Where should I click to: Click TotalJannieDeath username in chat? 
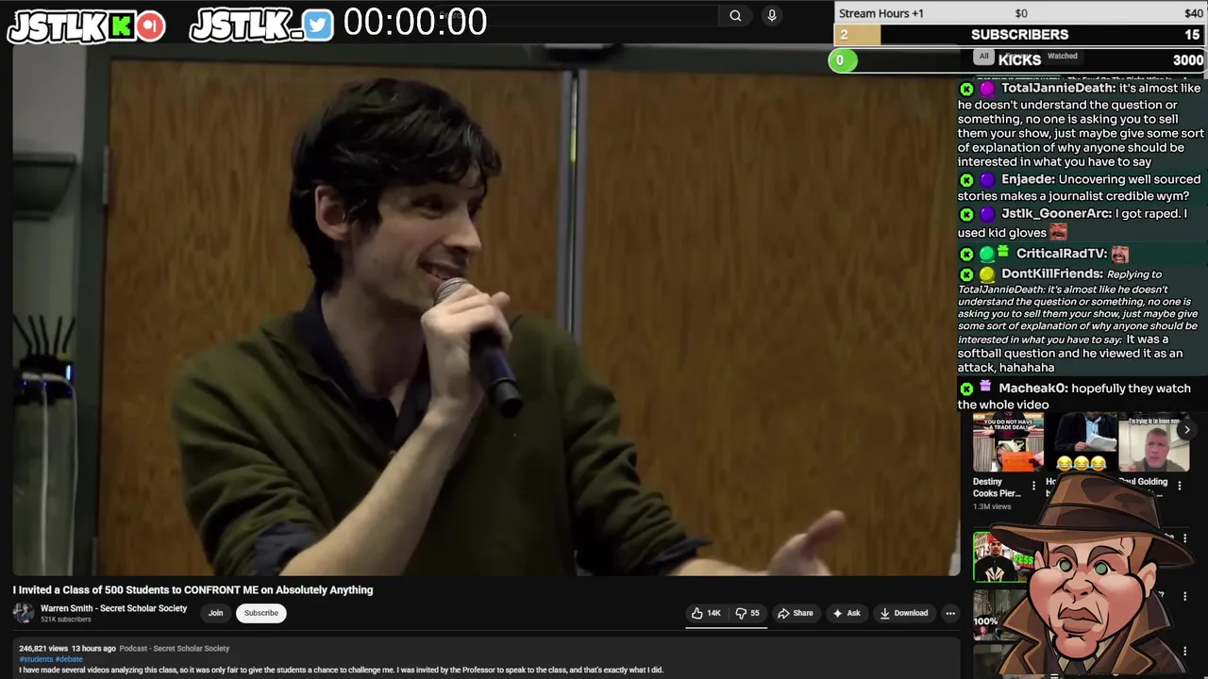tap(1058, 88)
